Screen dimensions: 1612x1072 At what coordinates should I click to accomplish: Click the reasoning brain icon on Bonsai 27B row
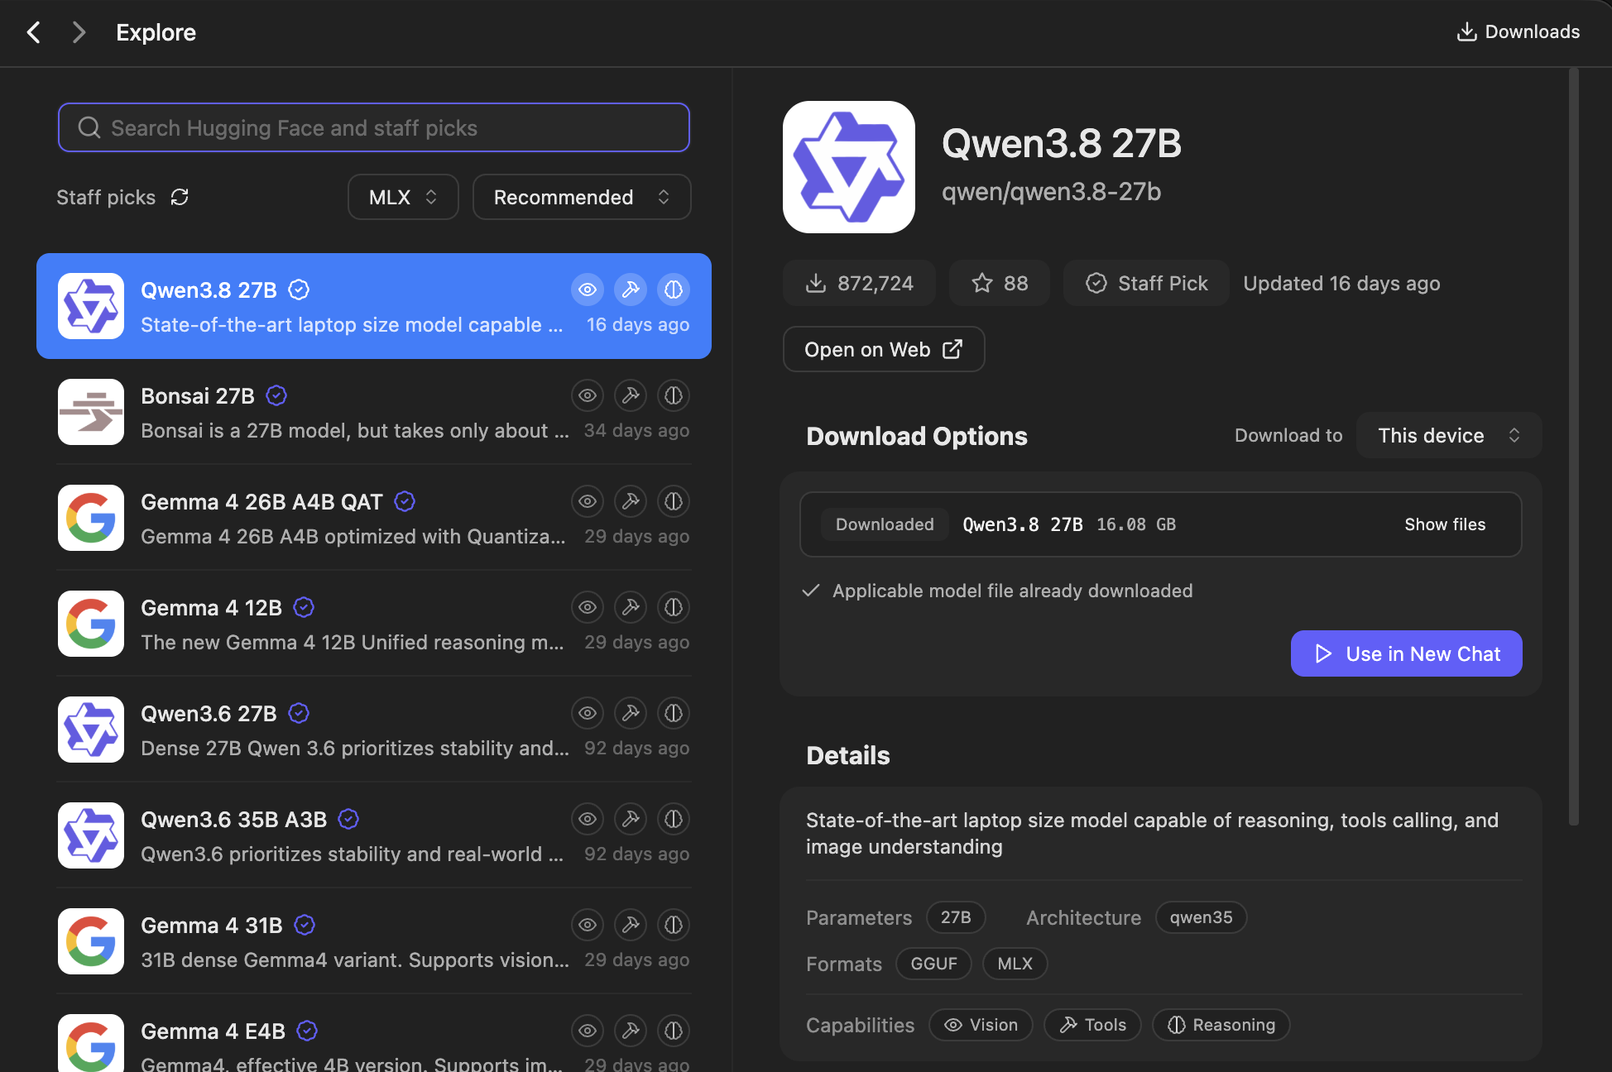(x=674, y=395)
